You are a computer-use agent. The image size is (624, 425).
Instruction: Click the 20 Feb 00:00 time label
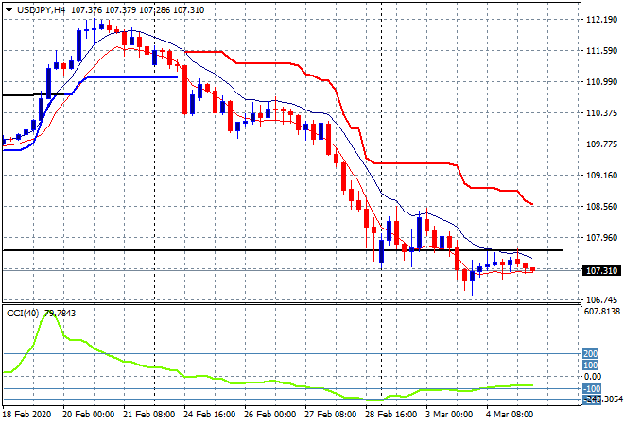point(88,415)
